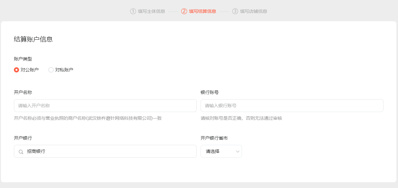Screen dimensions: 398x188
Task: Select the 对私账户 radio button
Action: point(51,70)
